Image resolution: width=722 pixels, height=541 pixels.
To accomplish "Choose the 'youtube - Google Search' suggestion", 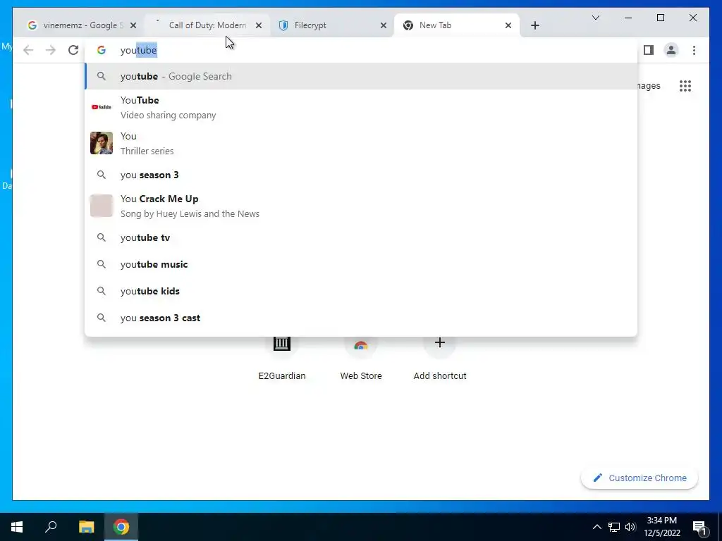I will point(362,76).
